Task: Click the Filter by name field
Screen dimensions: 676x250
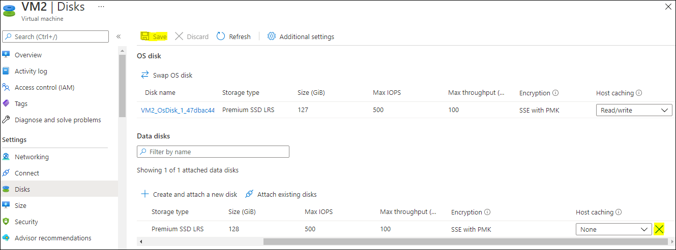Action: pos(213,152)
